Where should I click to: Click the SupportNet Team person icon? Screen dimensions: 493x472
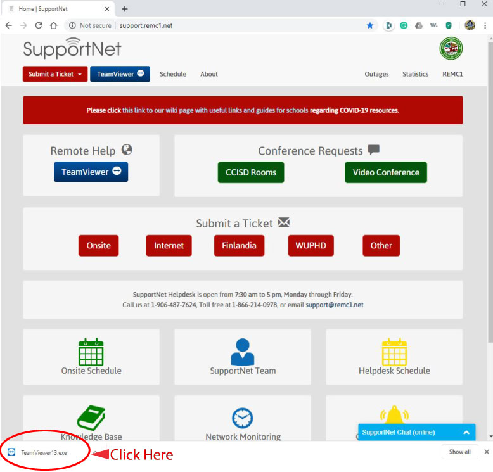point(243,352)
